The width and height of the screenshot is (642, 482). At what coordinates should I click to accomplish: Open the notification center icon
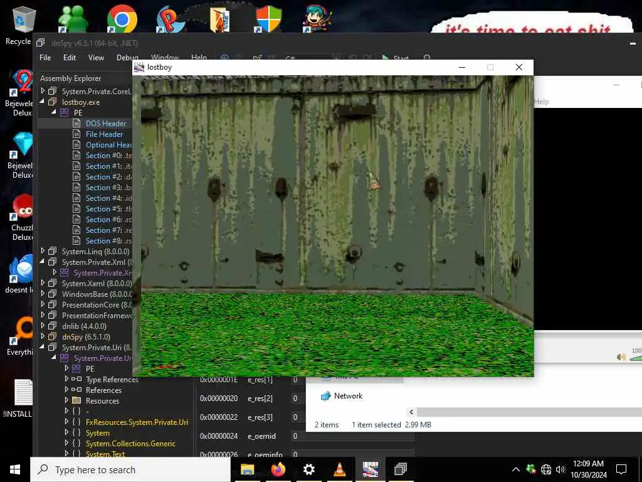coord(621,469)
